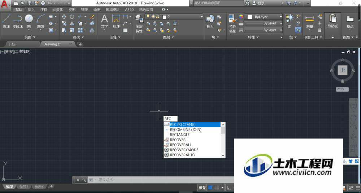Toggle the layer lock padlock icon
This screenshot has width=361, height=193.
click(158, 17)
